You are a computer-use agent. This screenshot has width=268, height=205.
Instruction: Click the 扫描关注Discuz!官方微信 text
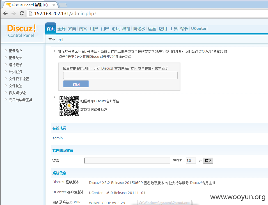100,101
